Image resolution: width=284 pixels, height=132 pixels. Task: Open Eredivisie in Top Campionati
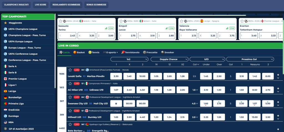pyautogui.click(x=28, y=110)
